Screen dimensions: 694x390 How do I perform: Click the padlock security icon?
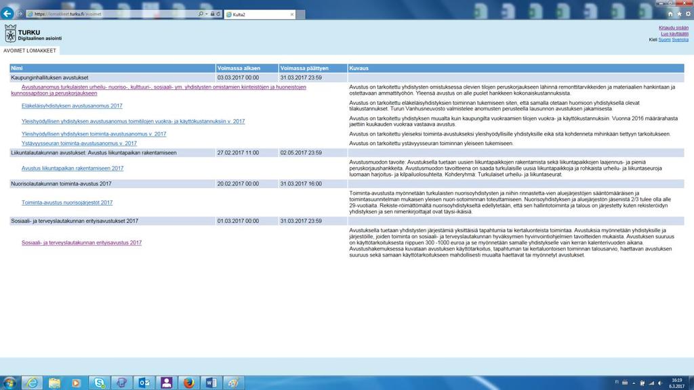coord(212,14)
